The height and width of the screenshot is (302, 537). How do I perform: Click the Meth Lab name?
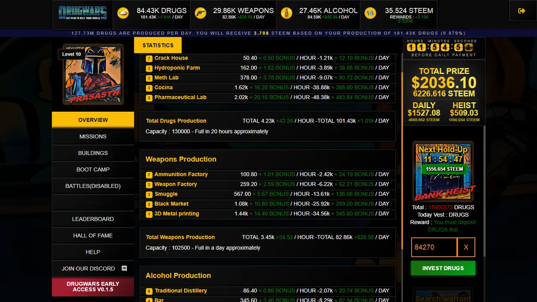click(x=167, y=78)
